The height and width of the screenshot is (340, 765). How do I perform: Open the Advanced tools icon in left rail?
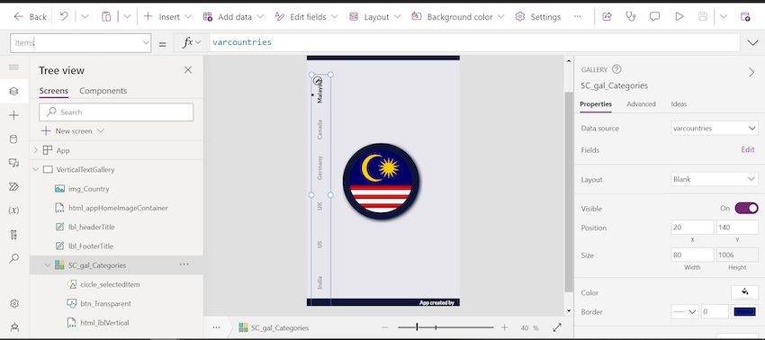13,235
